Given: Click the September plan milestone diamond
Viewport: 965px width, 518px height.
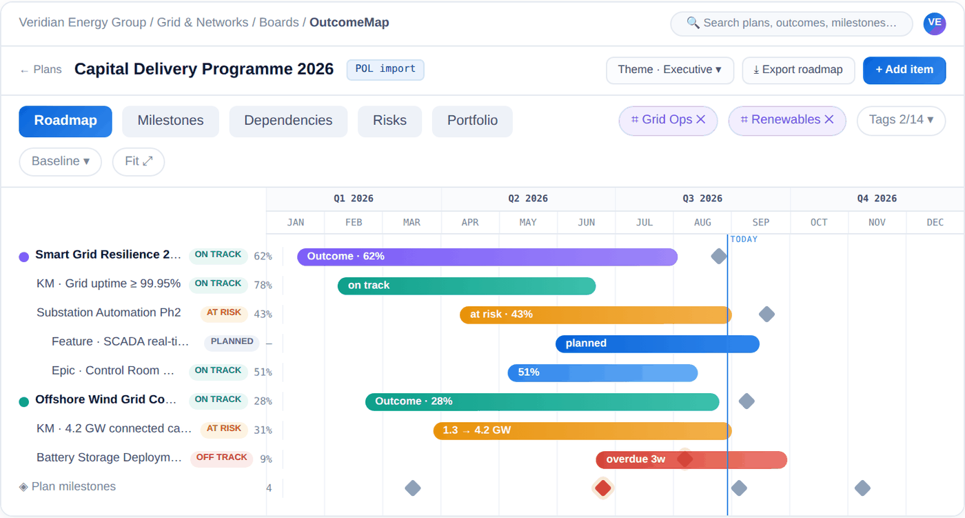Looking at the screenshot, I should 739,488.
